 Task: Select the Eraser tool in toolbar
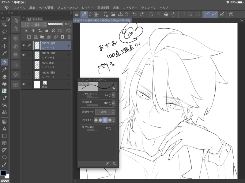coord(4,77)
